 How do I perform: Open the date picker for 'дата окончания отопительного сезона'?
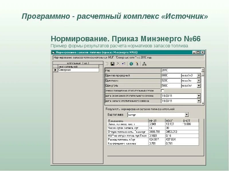(199, 95)
